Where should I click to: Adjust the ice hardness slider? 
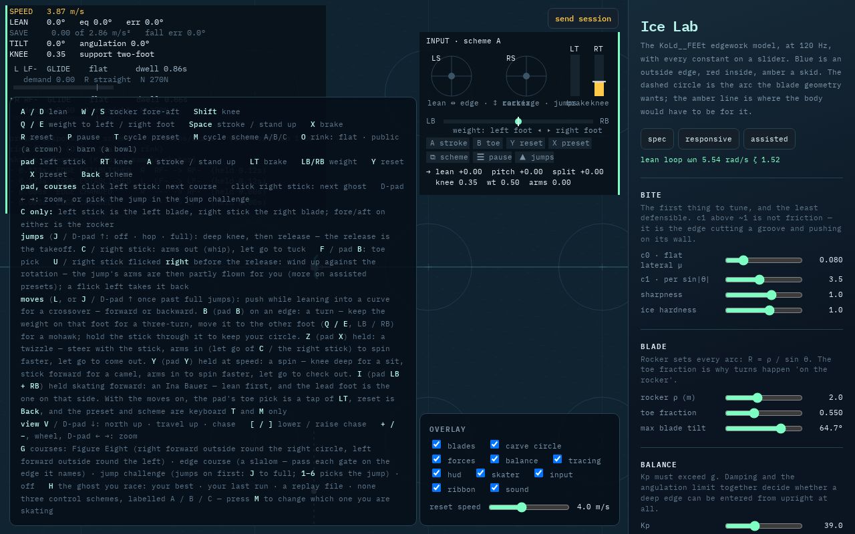point(763,310)
